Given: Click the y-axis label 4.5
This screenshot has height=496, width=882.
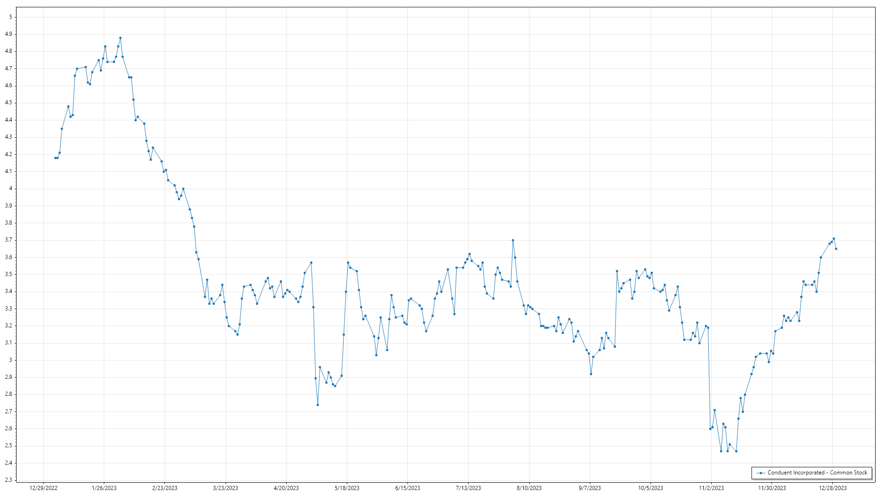Looking at the screenshot, I should tap(9, 103).
